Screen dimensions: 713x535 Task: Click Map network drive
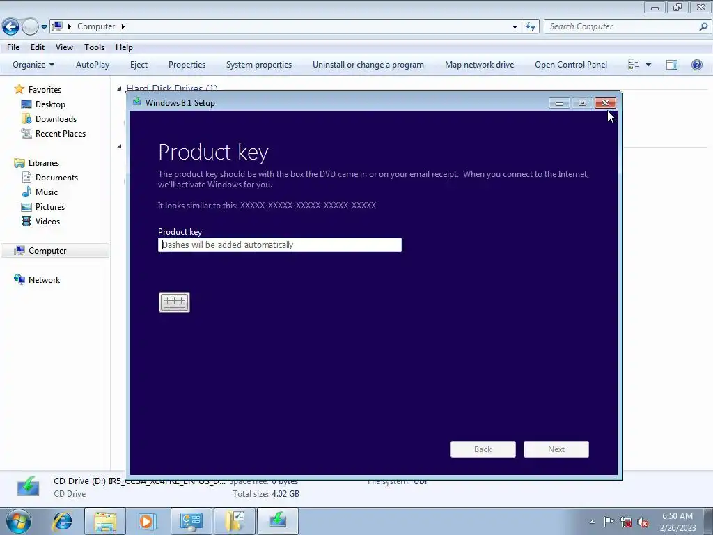(x=479, y=65)
